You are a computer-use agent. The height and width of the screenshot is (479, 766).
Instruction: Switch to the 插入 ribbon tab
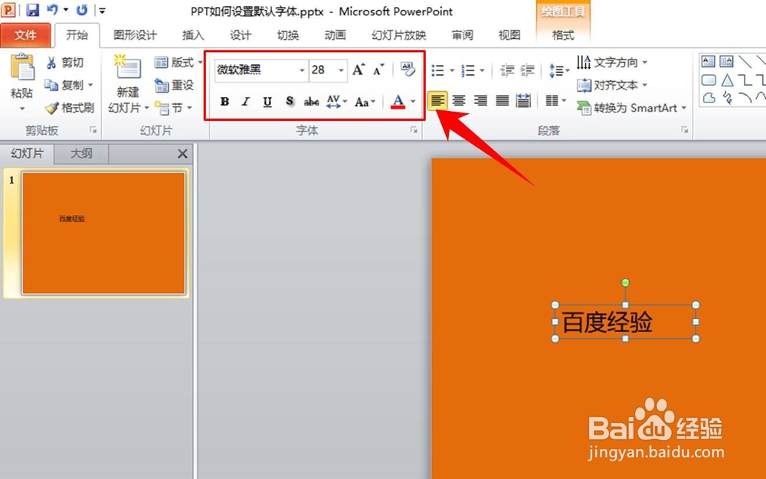pyautogui.click(x=193, y=35)
